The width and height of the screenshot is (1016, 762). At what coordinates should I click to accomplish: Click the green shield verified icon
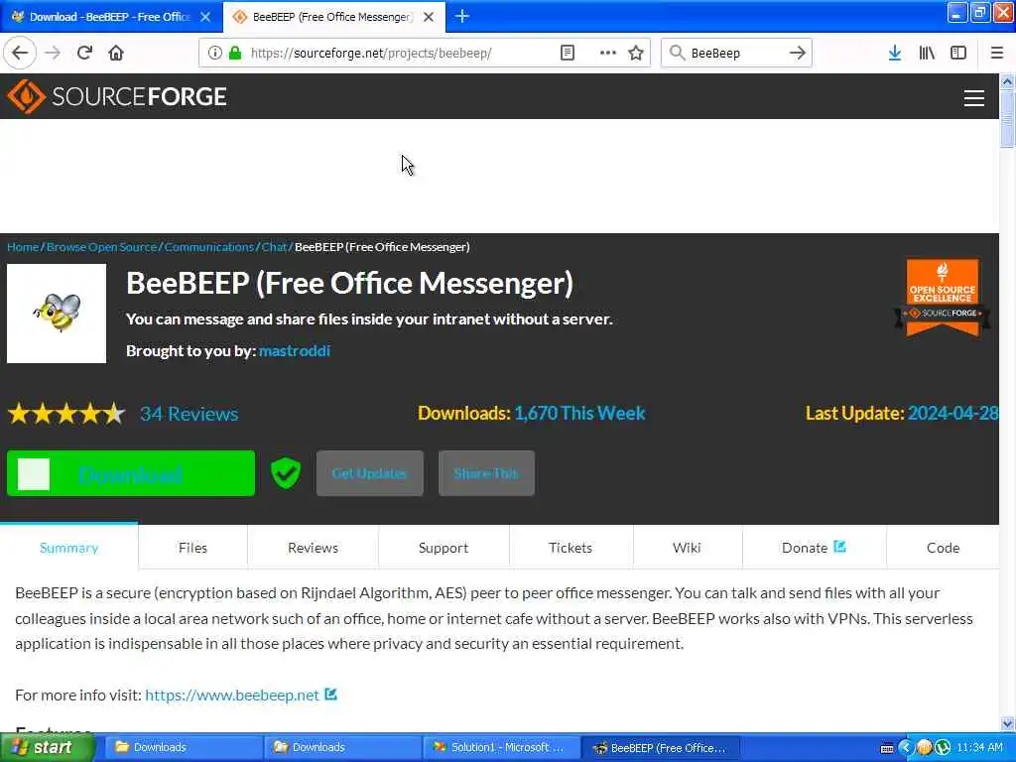[285, 473]
